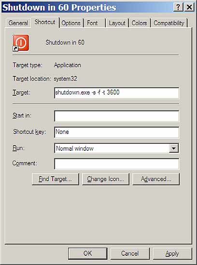Click the Find Target button
The height and width of the screenshot is (265, 197).
(x=55, y=179)
